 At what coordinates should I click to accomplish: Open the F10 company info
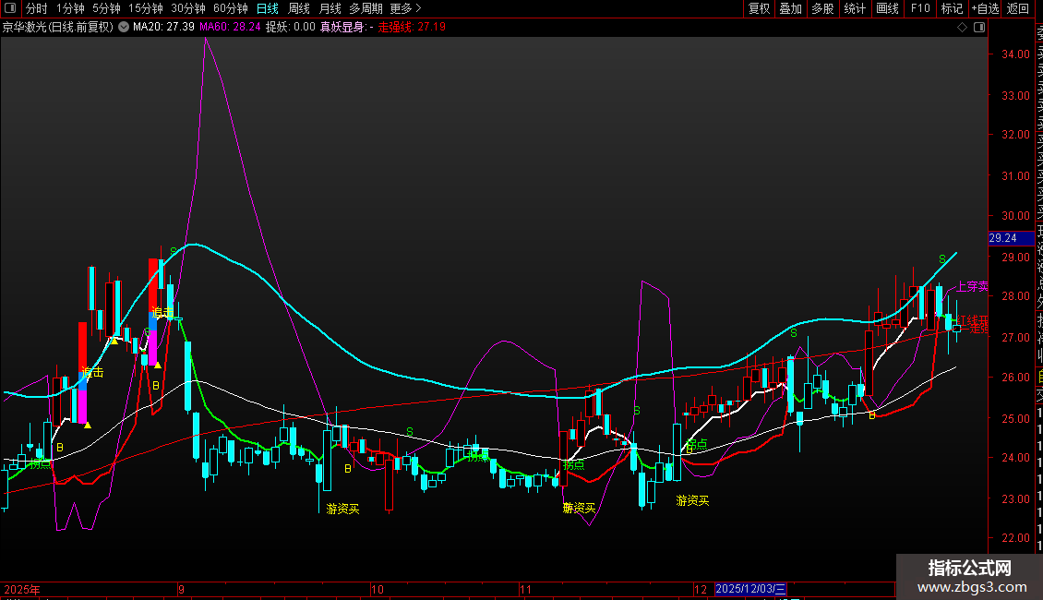click(x=920, y=8)
